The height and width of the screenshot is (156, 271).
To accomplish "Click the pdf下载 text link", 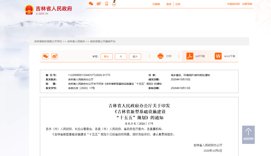I will 200,56.
